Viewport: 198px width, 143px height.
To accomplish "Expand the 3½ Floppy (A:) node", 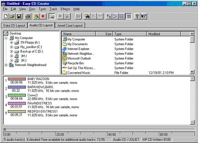I will pyautogui.click(x=11, y=42).
